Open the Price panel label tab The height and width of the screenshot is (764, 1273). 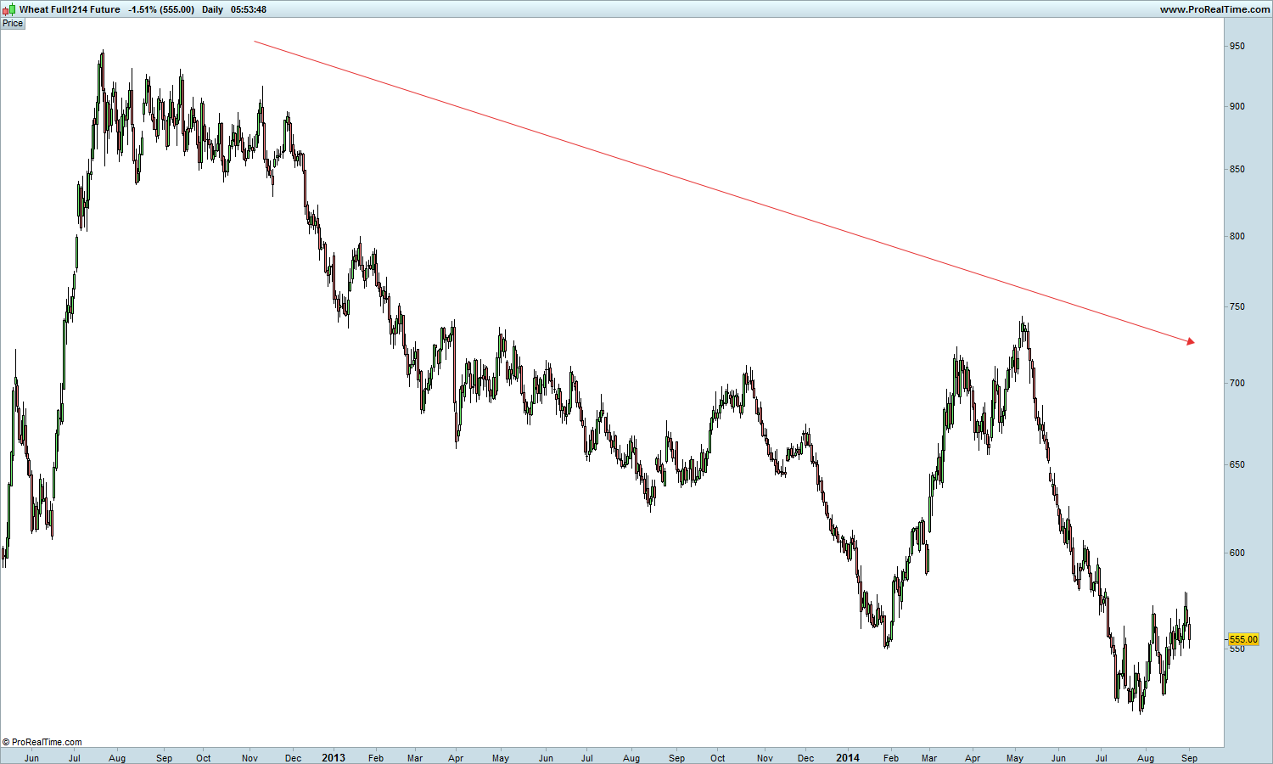tap(13, 23)
